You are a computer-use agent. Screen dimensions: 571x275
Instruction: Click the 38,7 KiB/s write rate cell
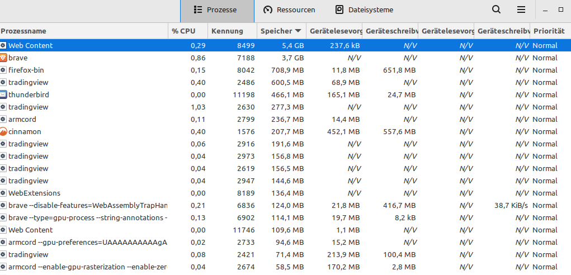coord(511,206)
